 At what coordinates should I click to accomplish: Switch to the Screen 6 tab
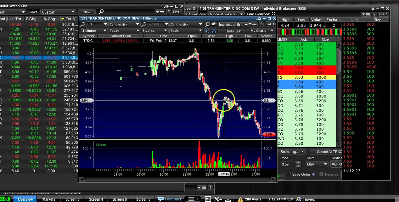point(143,199)
